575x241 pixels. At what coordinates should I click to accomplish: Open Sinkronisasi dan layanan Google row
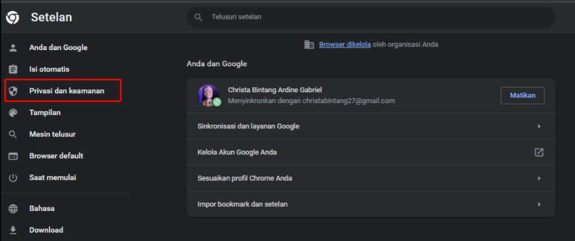tap(371, 126)
